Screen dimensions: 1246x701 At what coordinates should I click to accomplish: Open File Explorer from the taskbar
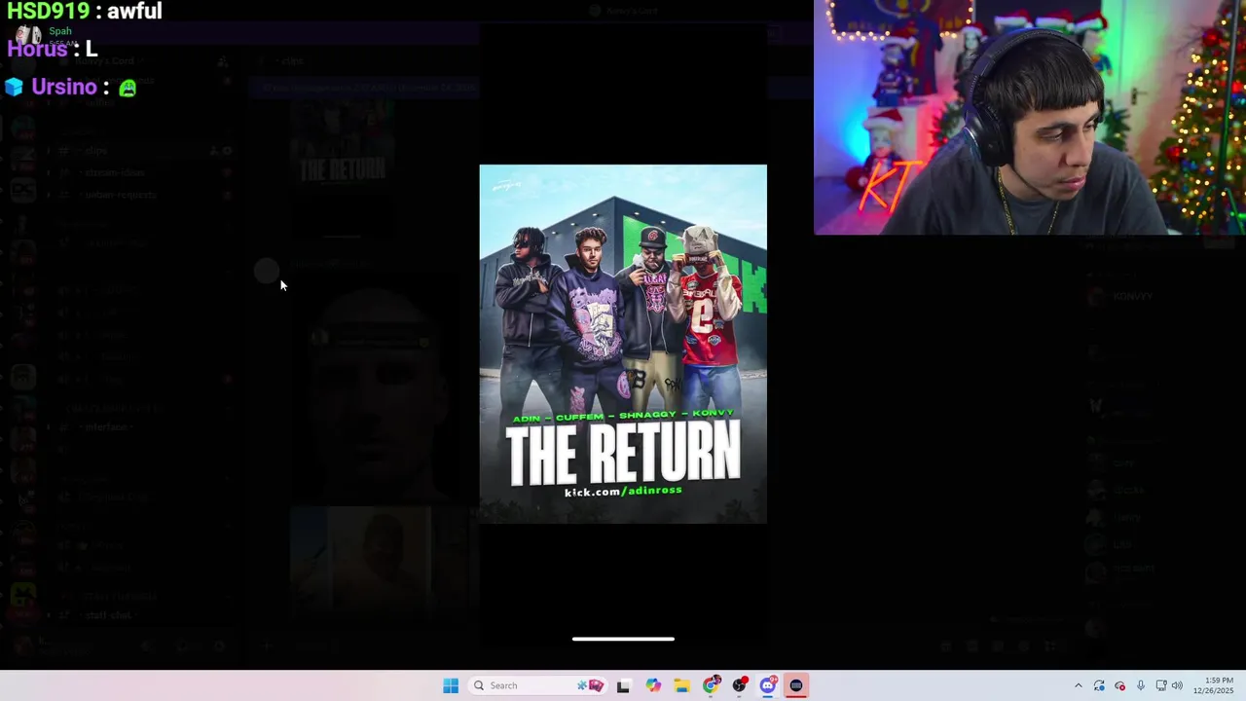click(681, 685)
